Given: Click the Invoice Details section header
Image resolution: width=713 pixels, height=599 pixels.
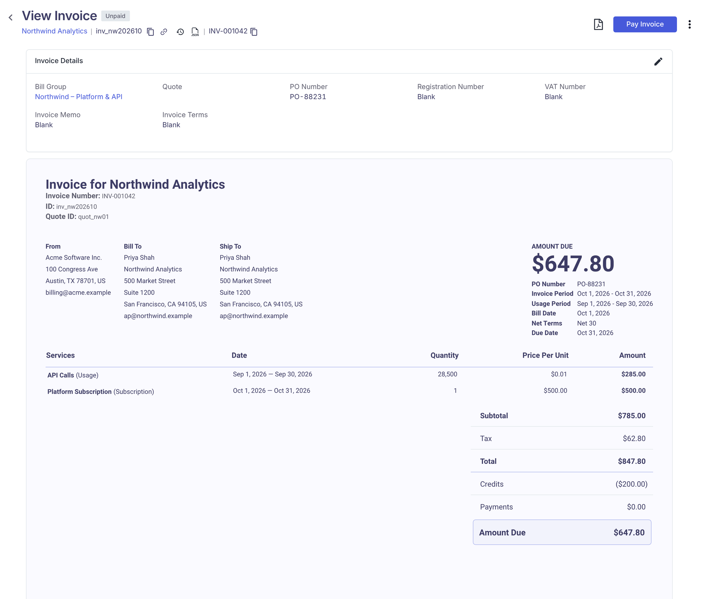Looking at the screenshot, I should (x=59, y=61).
